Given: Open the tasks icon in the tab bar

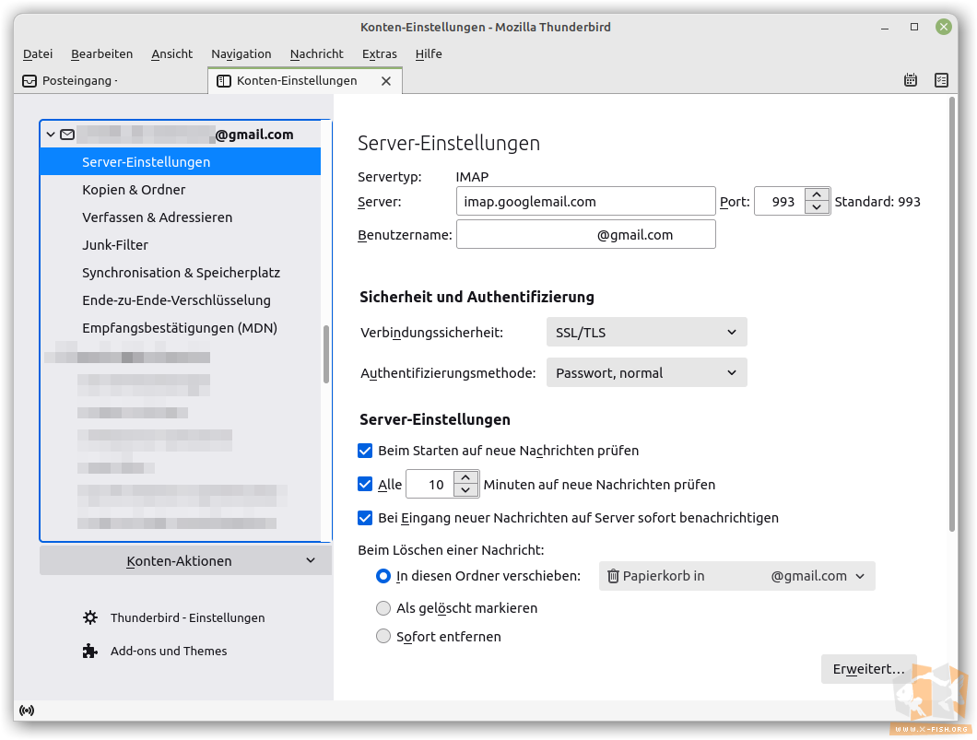Looking at the screenshot, I should (941, 80).
